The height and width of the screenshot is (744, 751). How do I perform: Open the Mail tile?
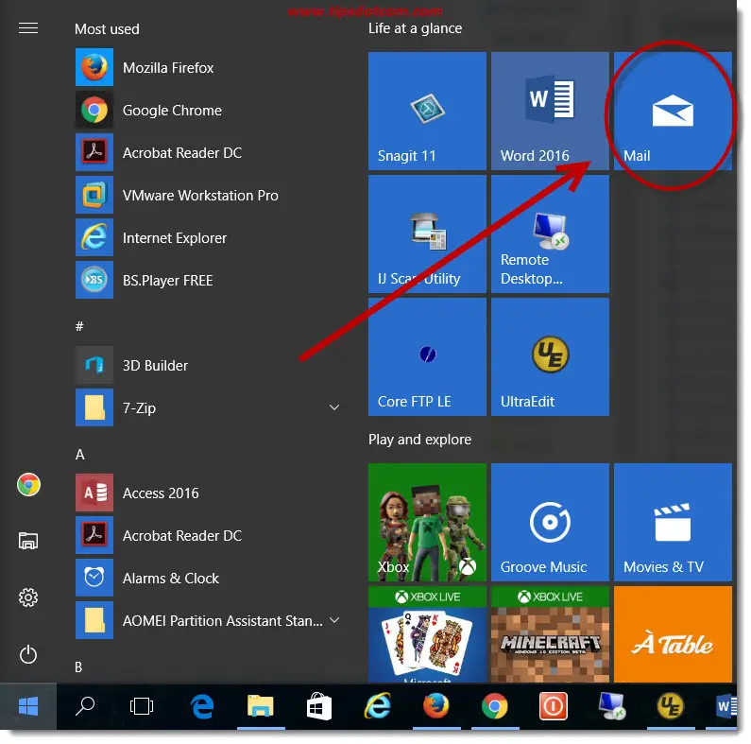(x=673, y=112)
